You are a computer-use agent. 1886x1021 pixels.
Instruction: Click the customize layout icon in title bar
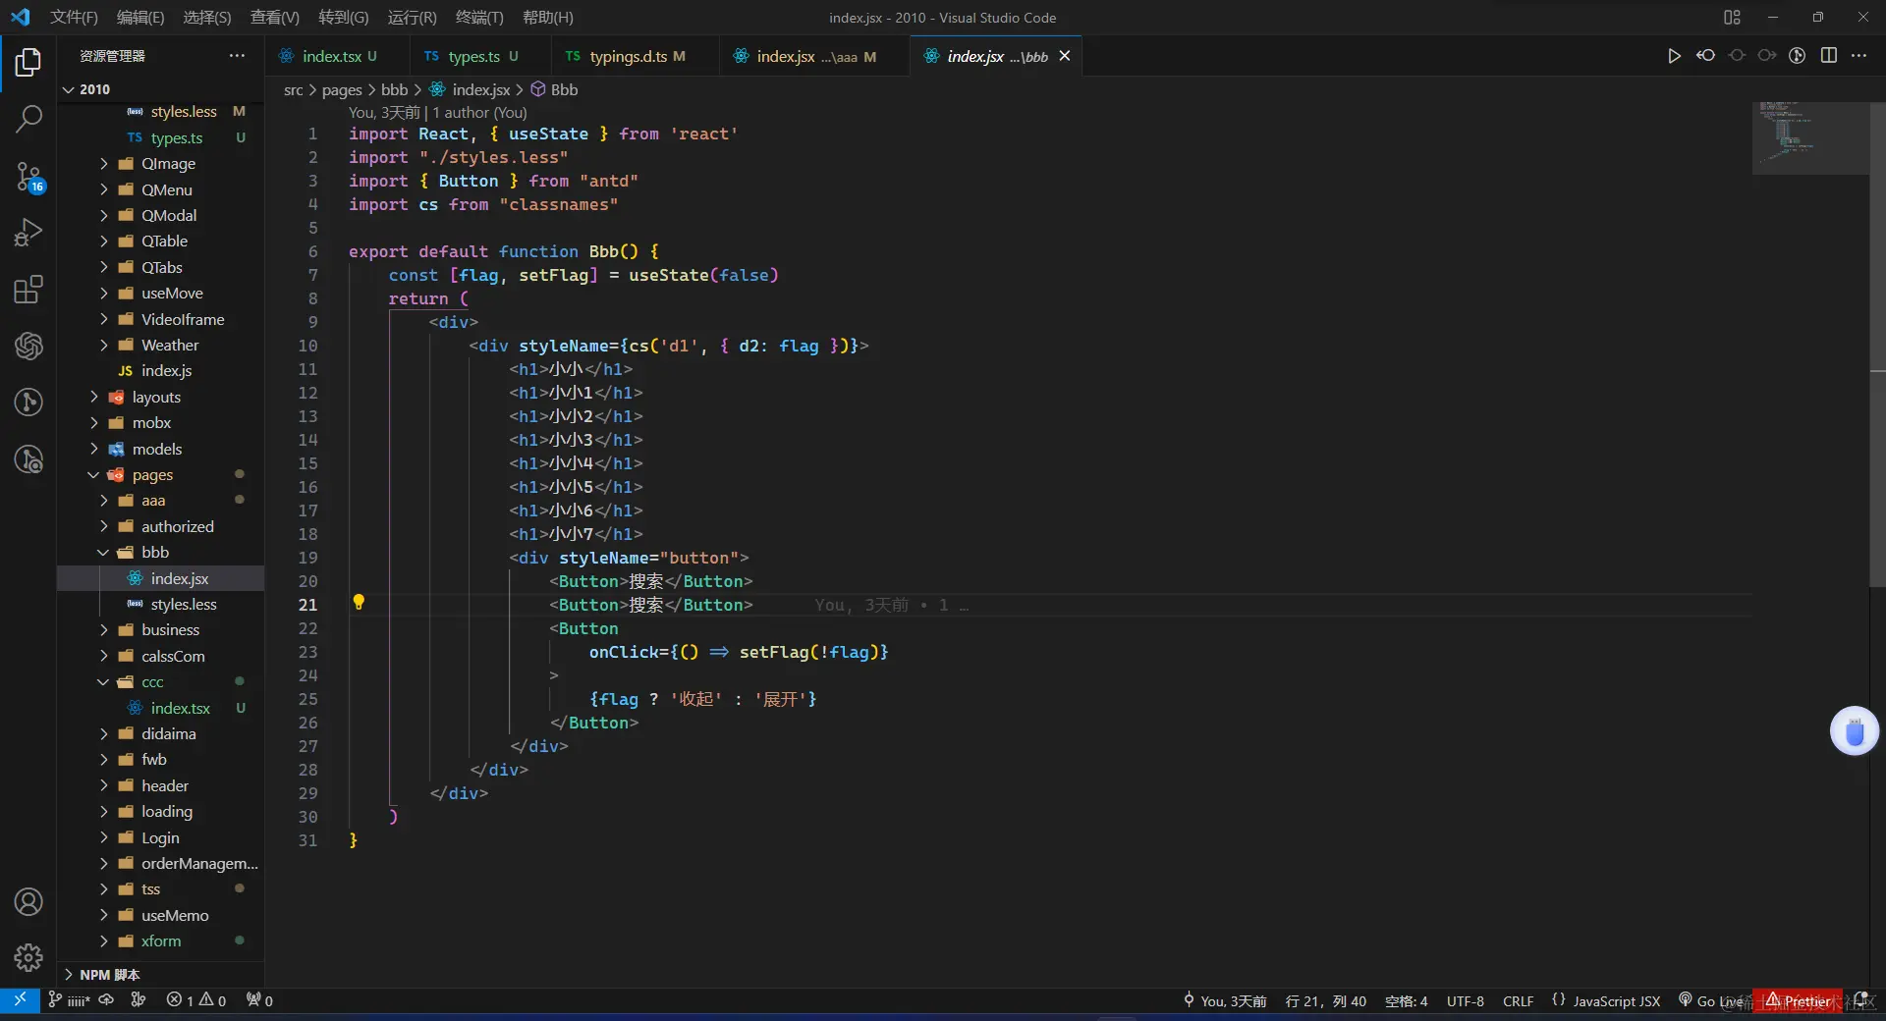[1732, 18]
